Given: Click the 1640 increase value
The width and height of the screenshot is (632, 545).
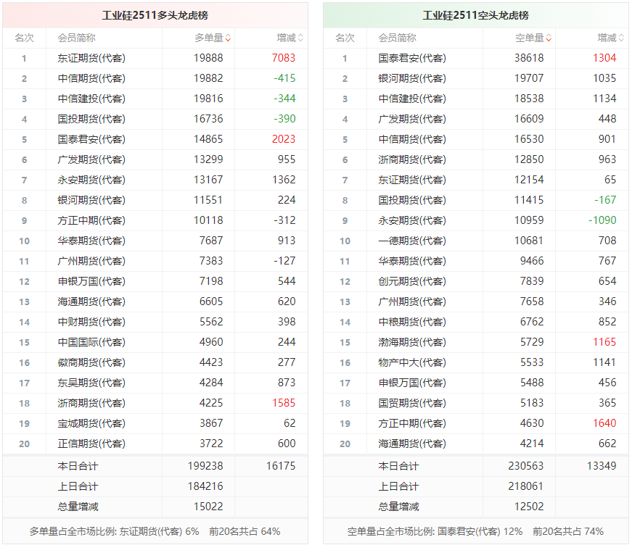Looking at the screenshot, I should pos(604,423).
